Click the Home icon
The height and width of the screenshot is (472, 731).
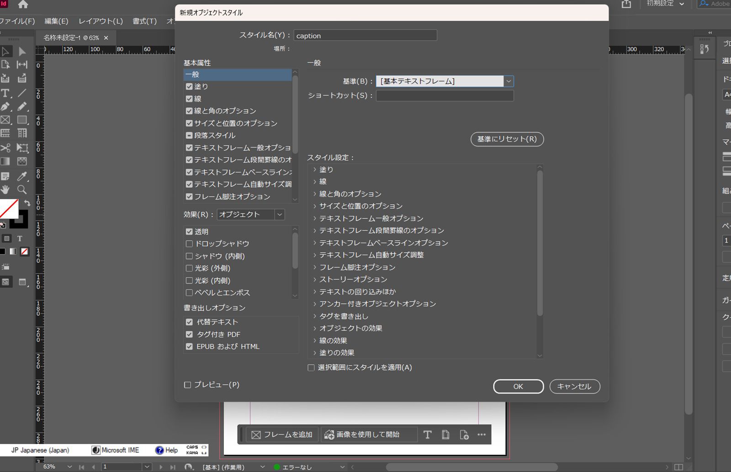pos(23,5)
